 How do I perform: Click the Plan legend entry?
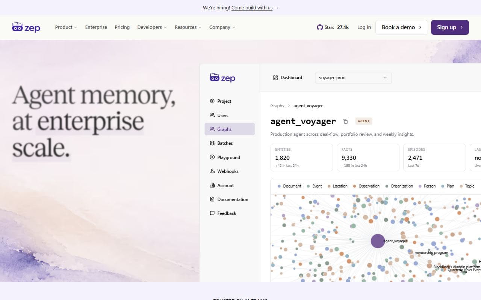448,186
